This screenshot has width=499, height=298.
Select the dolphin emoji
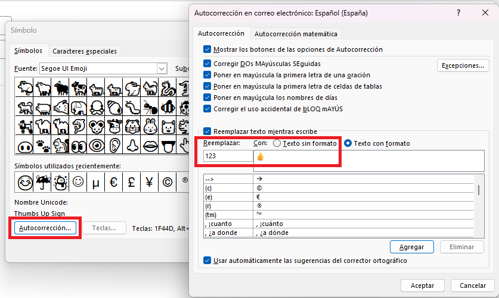click(79, 126)
